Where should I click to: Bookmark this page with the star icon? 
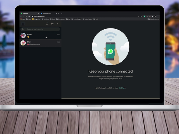point(141,16)
